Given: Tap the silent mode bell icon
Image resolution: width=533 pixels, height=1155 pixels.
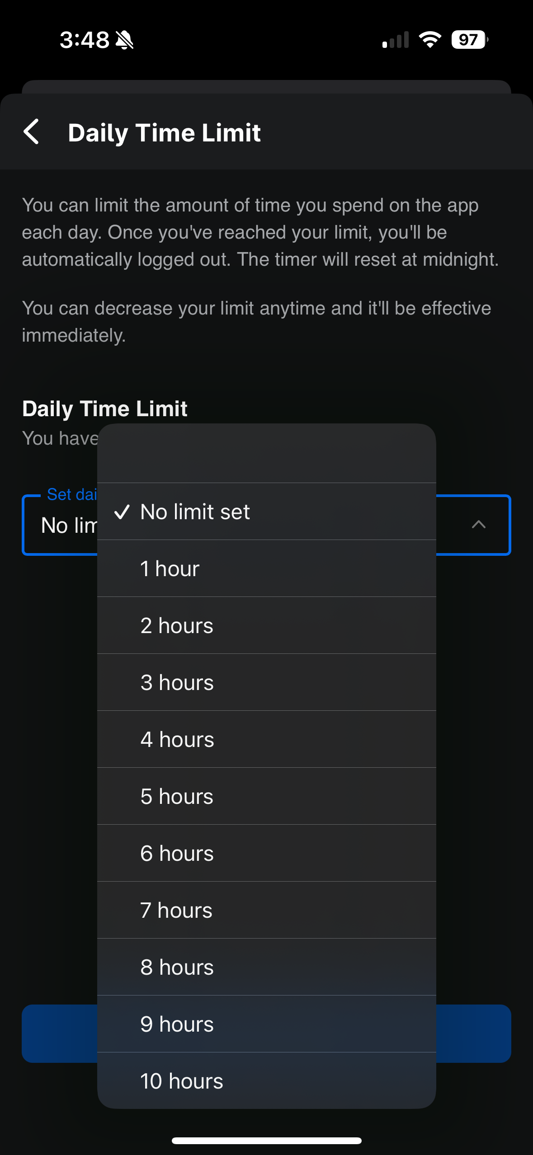Looking at the screenshot, I should pyautogui.click(x=124, y=40).
